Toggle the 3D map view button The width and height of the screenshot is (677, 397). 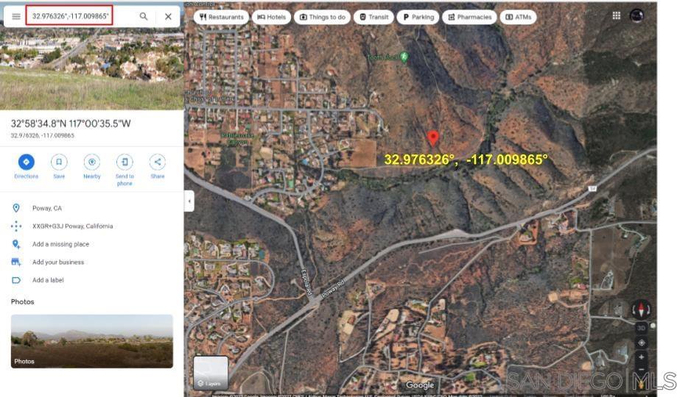pos(641,328)
